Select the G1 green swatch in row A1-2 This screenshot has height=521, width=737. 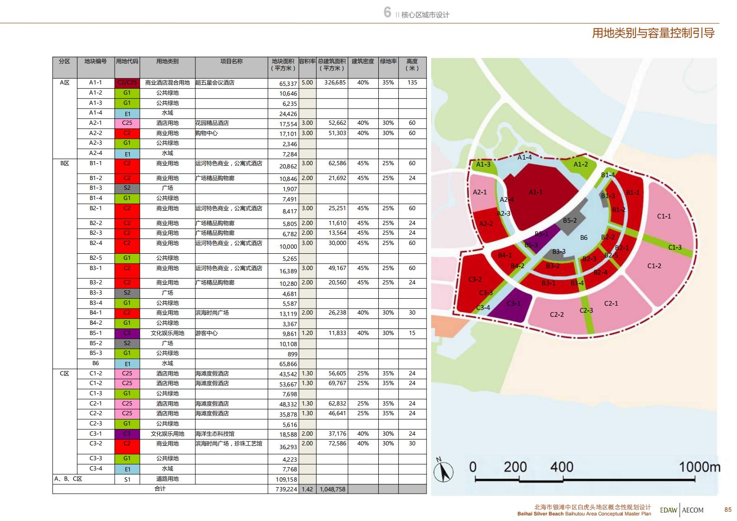[127, 93]
